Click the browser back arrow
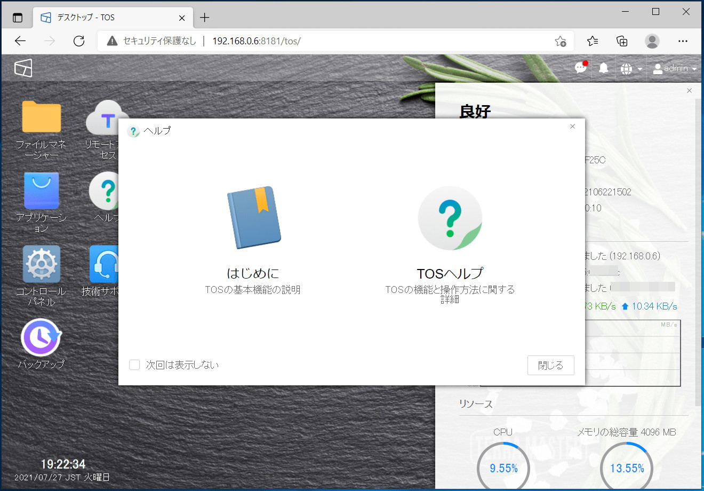The height and width of the screenshot is (491, 704). (20, 41)
